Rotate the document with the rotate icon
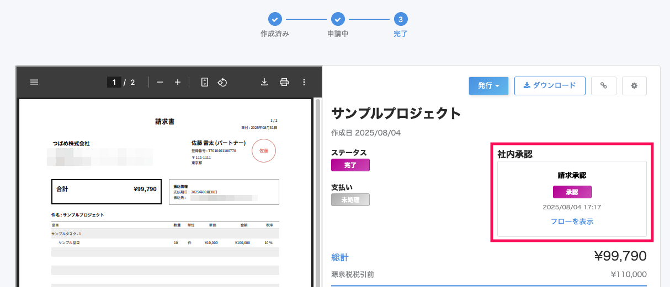Viewport: 670px width, 287px height. coord(222,82)
